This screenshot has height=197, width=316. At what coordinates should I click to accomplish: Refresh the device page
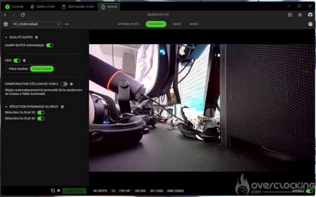pyautogui.click(x=23, y=15)
